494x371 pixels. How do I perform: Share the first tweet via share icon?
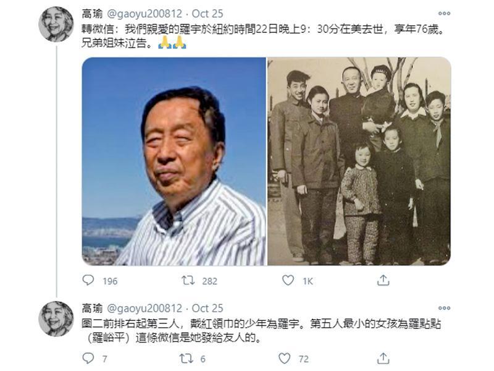click(383, 280)
